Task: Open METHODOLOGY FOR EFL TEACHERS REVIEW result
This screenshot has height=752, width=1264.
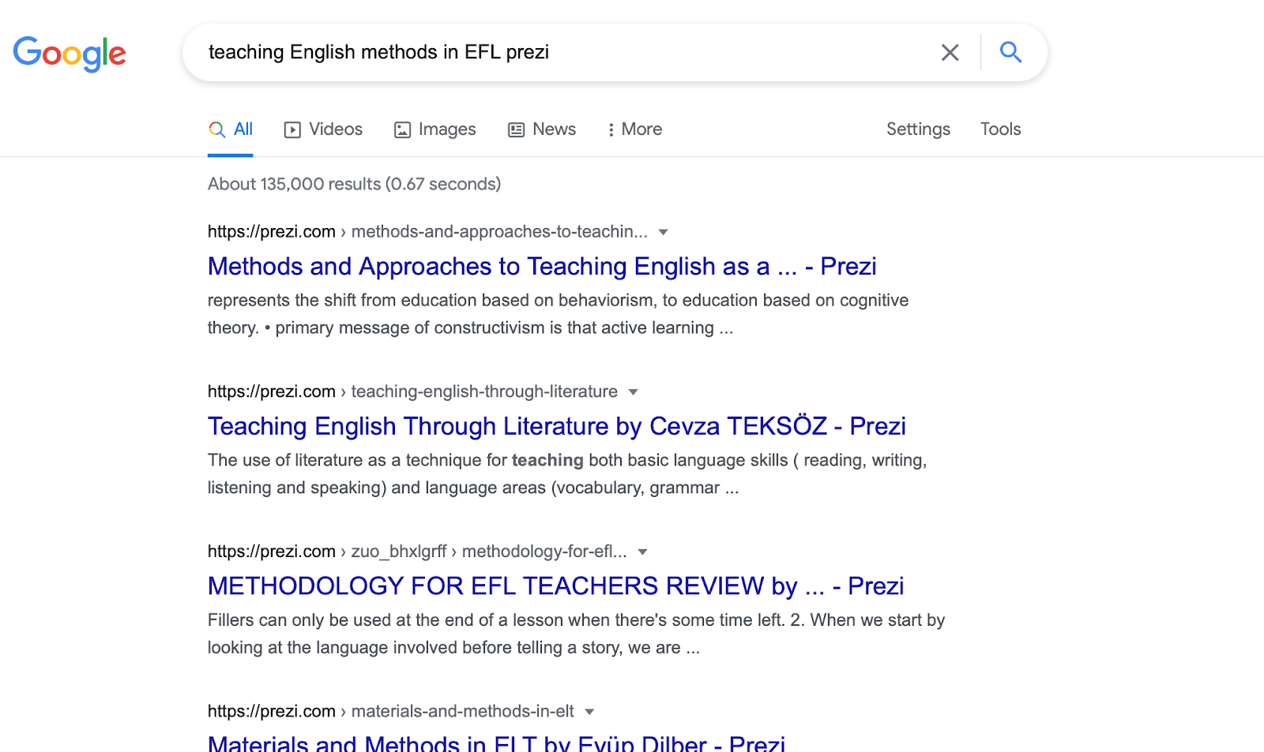Action: point(555,586)
